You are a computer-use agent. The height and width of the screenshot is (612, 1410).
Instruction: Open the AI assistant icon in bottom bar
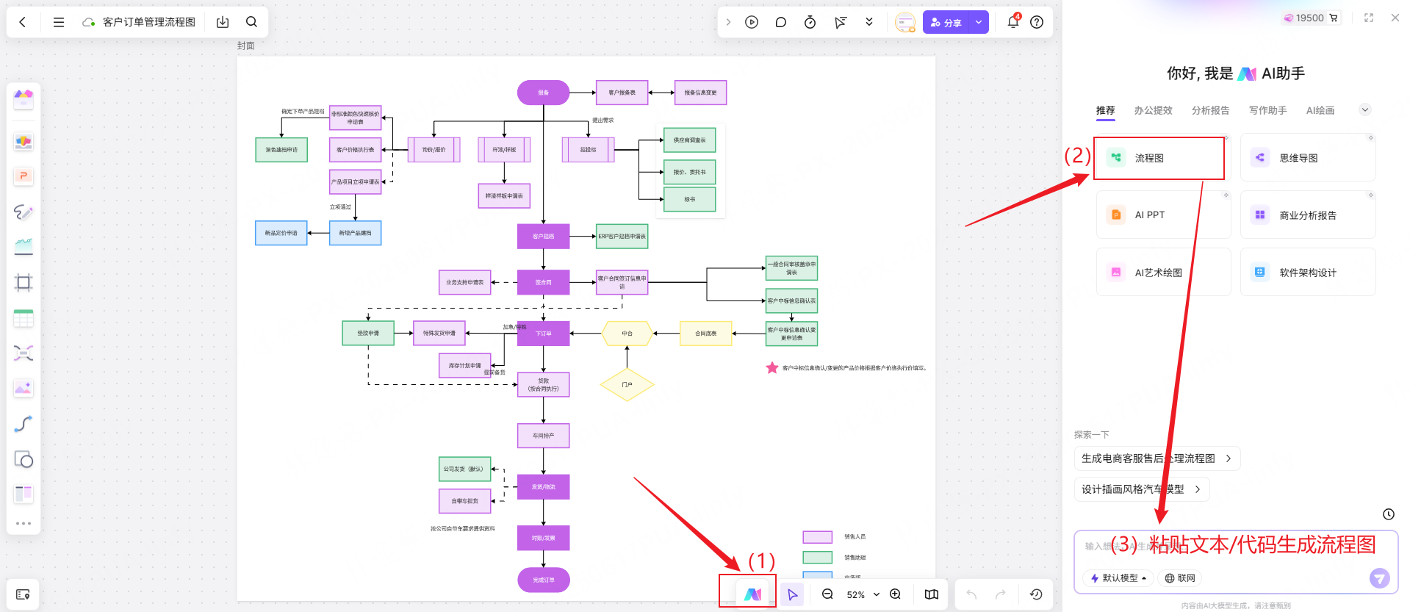pos(753,594)
